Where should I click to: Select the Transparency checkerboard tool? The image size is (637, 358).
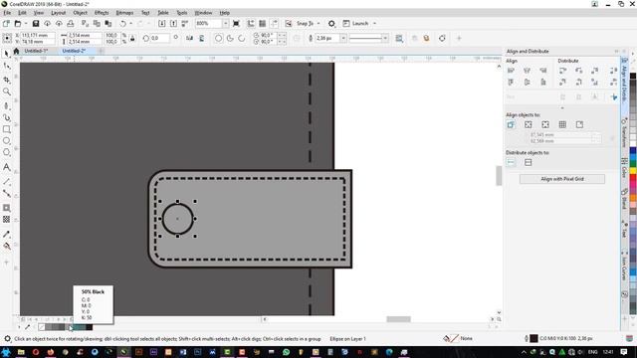click(x=7, y=219)
